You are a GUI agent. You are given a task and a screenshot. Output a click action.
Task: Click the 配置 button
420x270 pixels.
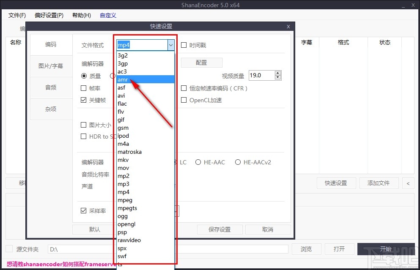(201, 63)
